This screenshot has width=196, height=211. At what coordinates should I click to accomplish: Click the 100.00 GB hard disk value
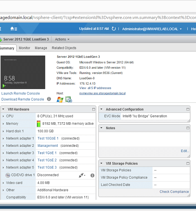[46, 131]
